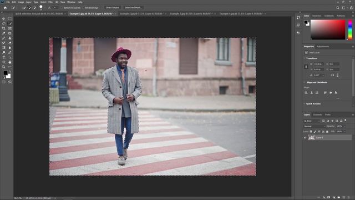Open the Window menu
The image size is (355, 200).
(x=72, y=2)
